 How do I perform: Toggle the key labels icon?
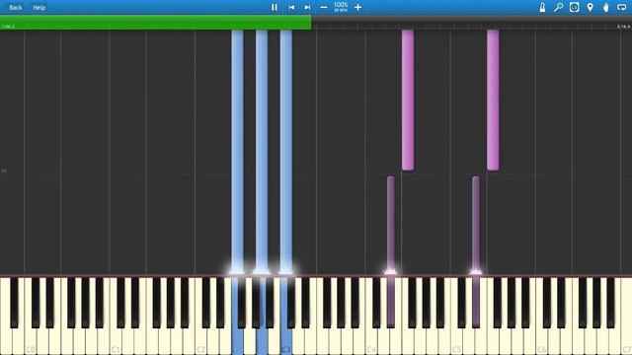pyautogui.click(x=574, y=7)
